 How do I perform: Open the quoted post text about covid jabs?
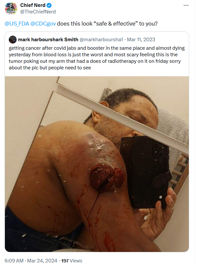tap(97, 58)
